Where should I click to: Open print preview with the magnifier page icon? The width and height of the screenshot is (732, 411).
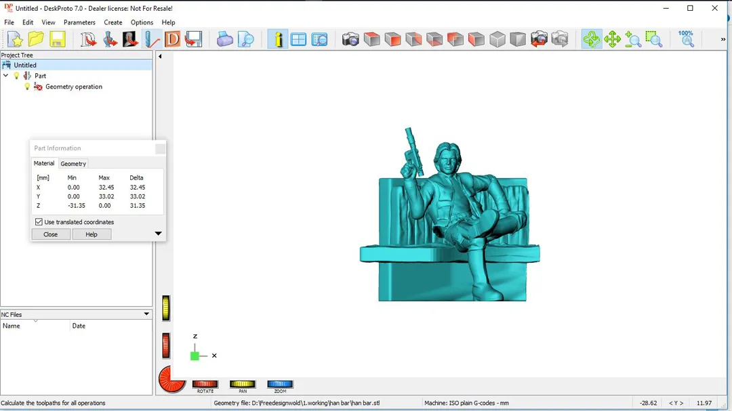pos(245,39)
